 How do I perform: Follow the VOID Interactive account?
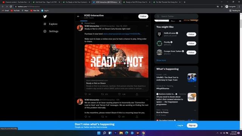143,16
